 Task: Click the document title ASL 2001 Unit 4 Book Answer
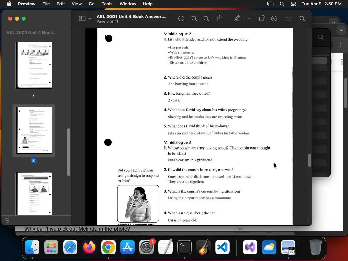(x=131, y=16)
